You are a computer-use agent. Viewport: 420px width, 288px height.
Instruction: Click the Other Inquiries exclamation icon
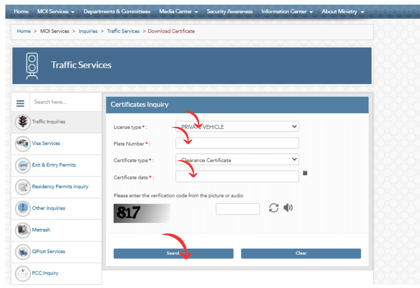coord(23,209)
